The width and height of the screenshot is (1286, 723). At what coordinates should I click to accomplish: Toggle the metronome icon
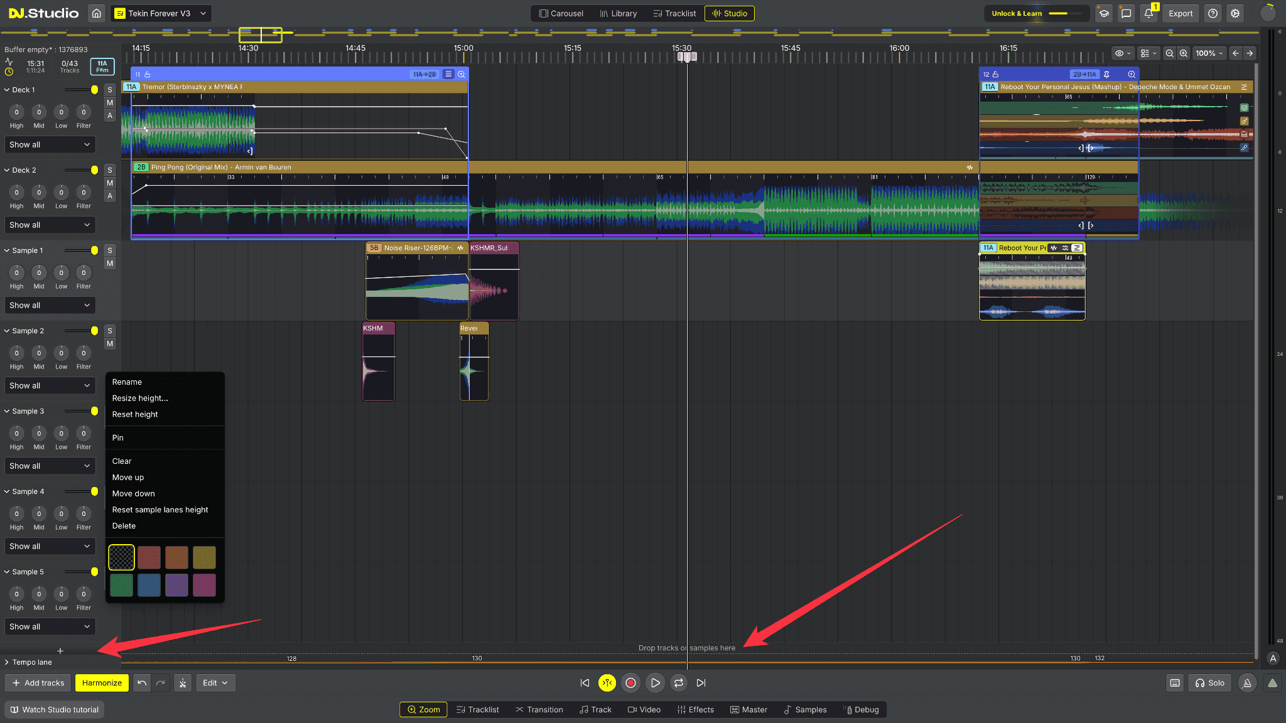pos(1247,683)
